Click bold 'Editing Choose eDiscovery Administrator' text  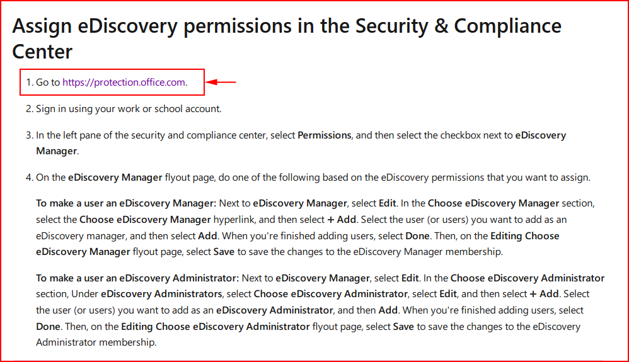pyautogui.click(x=216, y=326)
